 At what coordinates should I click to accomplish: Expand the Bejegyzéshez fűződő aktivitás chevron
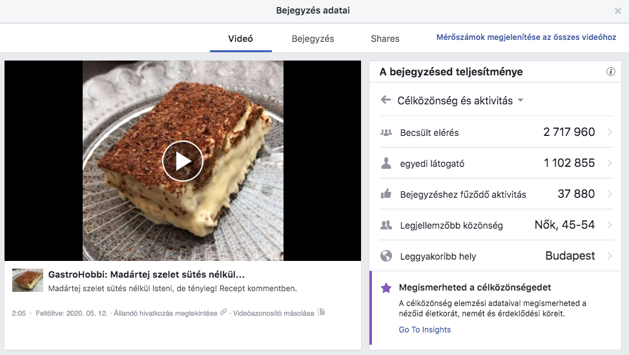click(610, 194)
